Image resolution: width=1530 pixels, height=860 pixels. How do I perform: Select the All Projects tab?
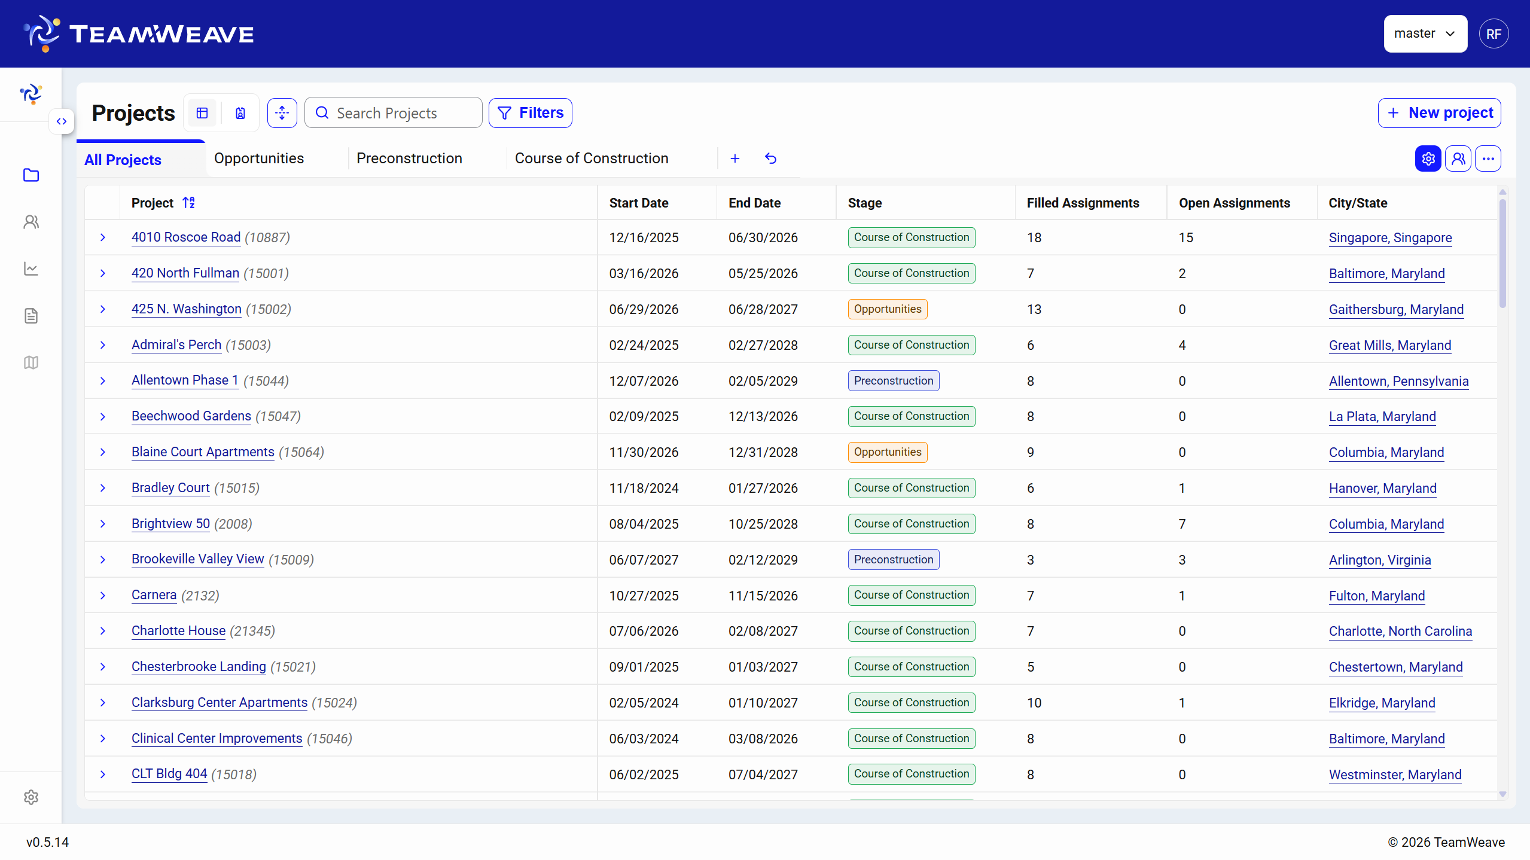click(141, 160)
